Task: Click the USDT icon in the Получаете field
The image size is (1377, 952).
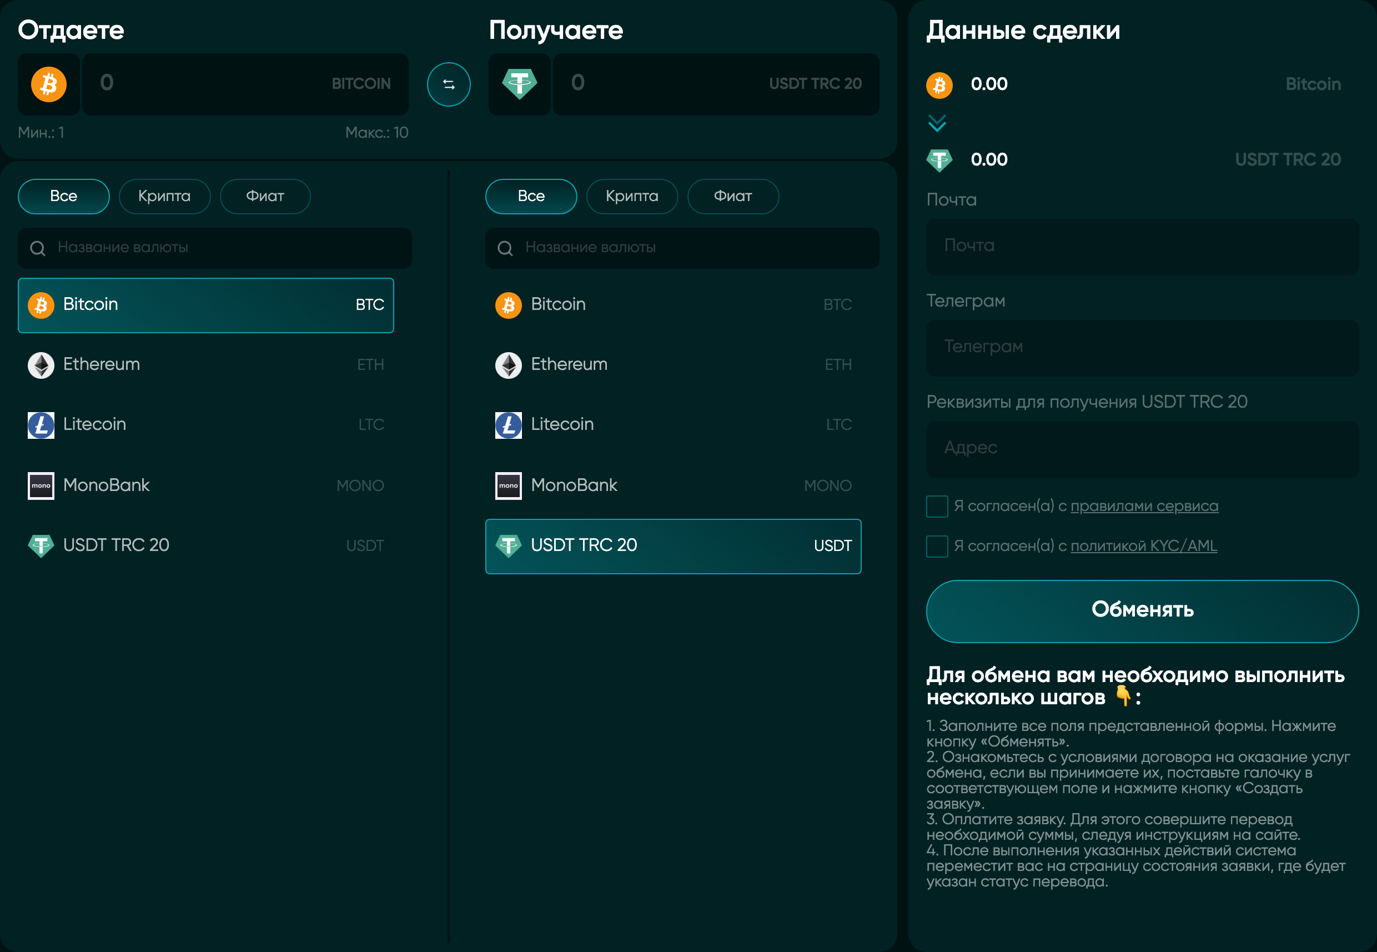Action: tap(519, 84)
